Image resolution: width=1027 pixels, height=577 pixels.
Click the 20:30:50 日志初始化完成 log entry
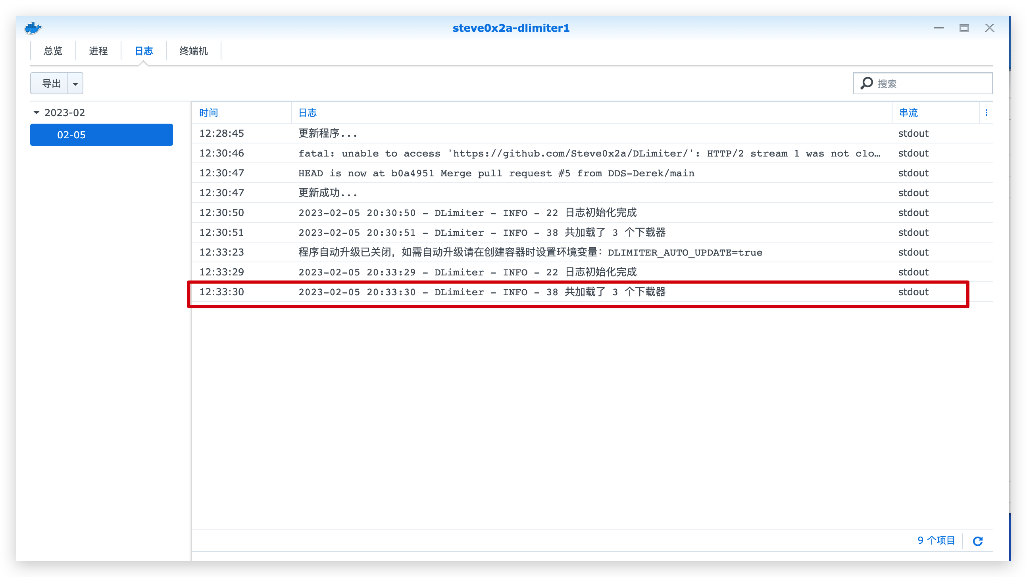[x=592, y=213]
